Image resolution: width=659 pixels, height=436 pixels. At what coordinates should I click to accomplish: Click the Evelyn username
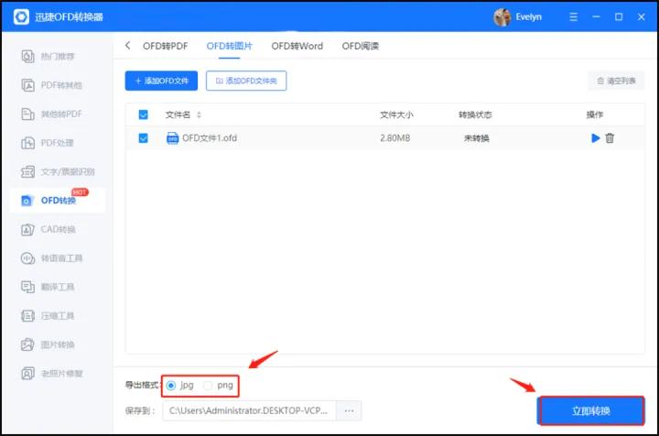click(x=529, y=16)
